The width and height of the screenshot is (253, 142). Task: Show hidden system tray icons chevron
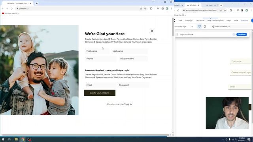223,139
